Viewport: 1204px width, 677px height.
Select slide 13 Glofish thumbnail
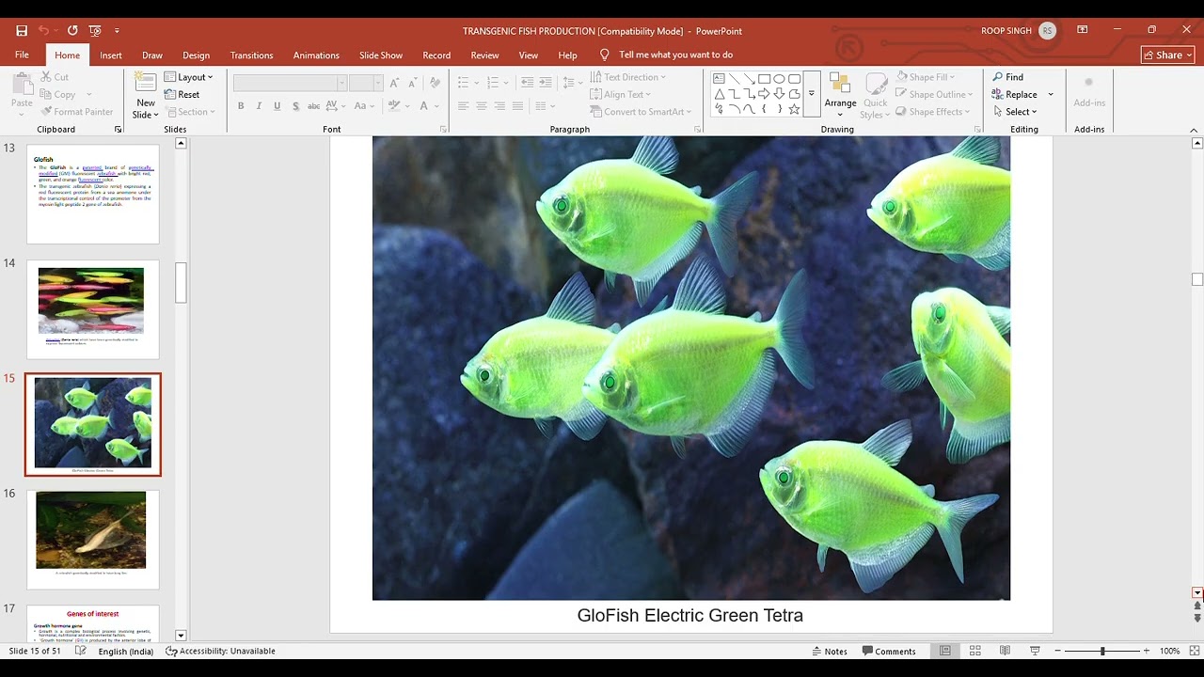point(93,194)
